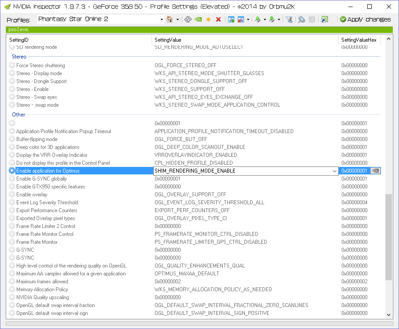Export profile with green up arrow icon
Screen dimensions: 399x329
(x=258, y=19)
